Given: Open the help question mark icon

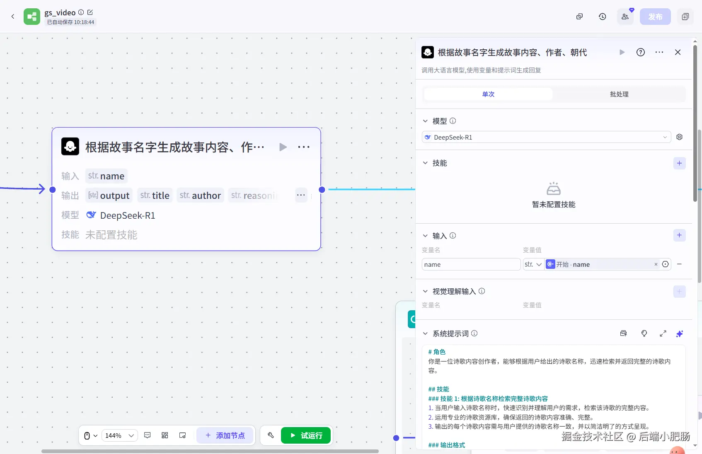Looking at the screenshot, I should point(641,52).
